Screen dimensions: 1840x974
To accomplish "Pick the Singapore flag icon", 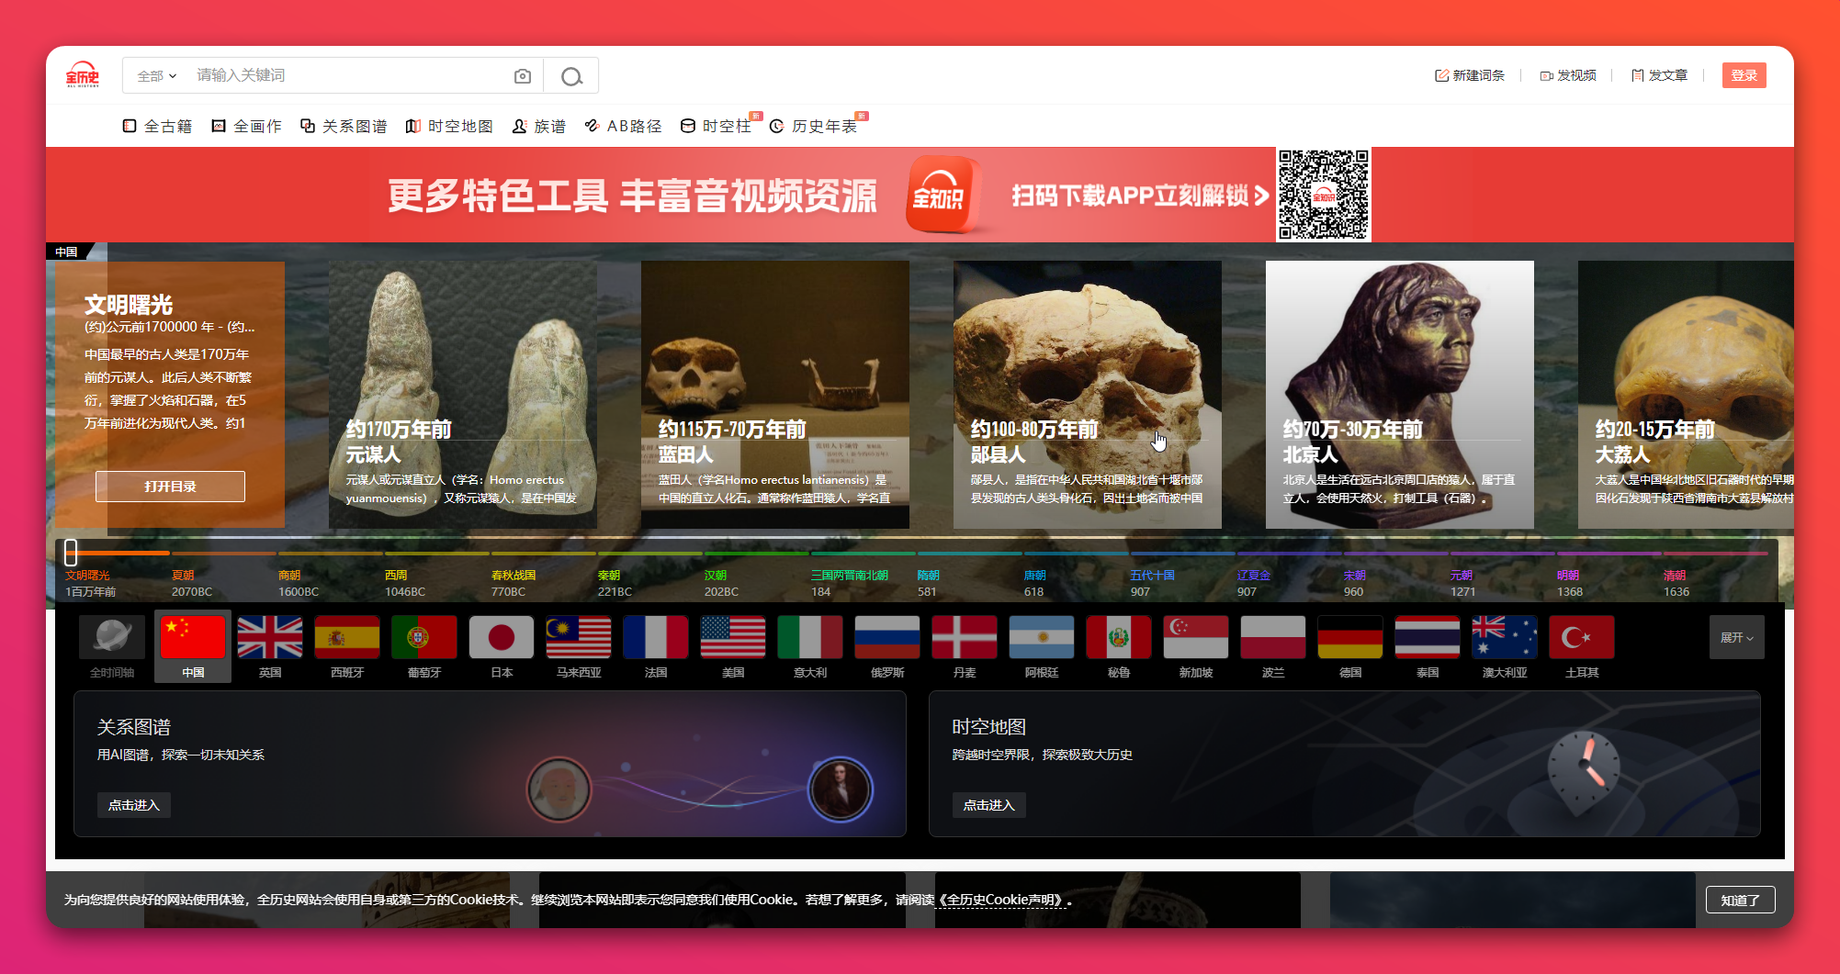I will (1196, 637).
